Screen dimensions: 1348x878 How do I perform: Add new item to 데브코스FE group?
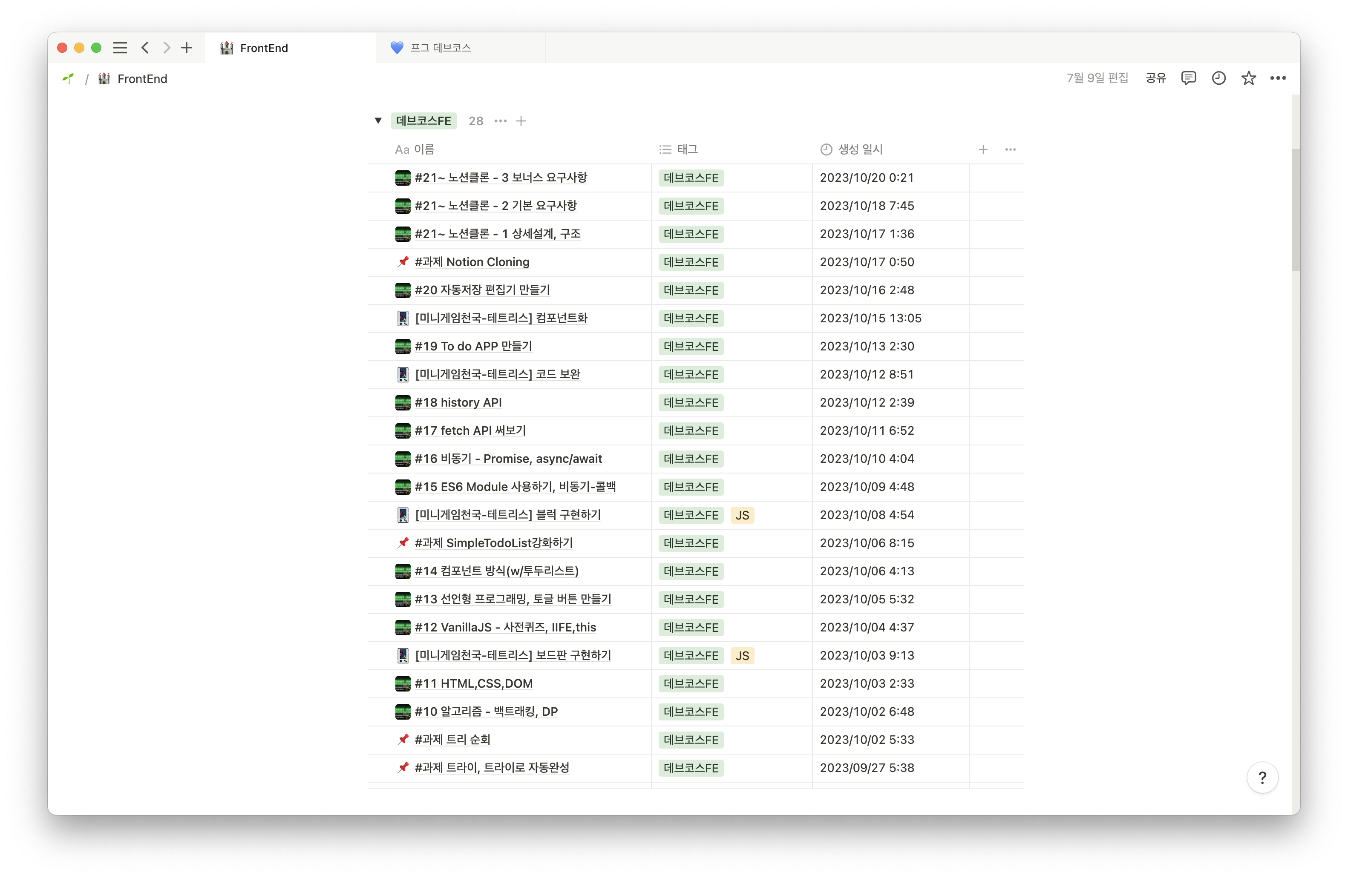pos(521,121)
